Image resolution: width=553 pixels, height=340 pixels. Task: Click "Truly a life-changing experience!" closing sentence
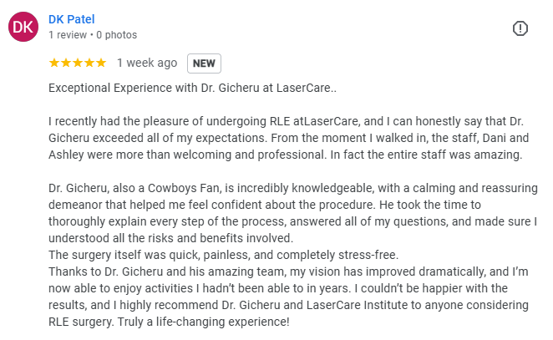221,321
